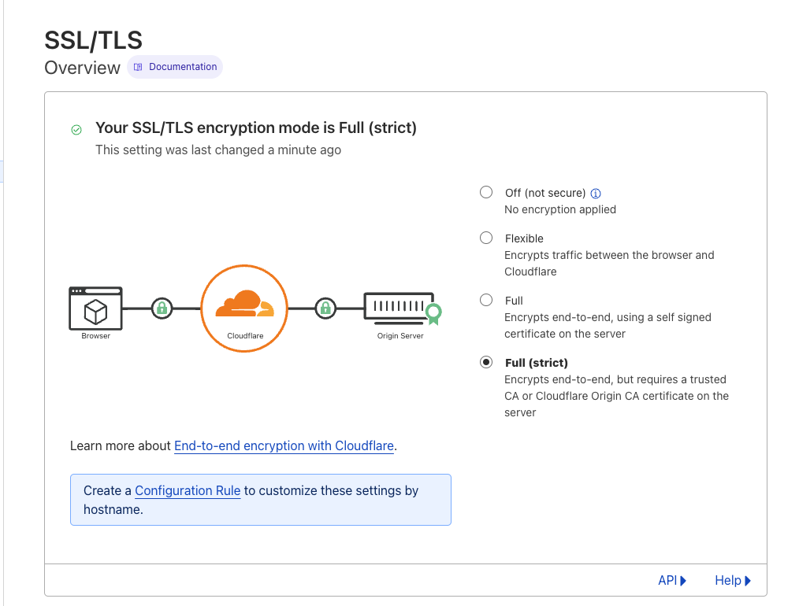Click the Browser window diagram icon

pos(96,309)
